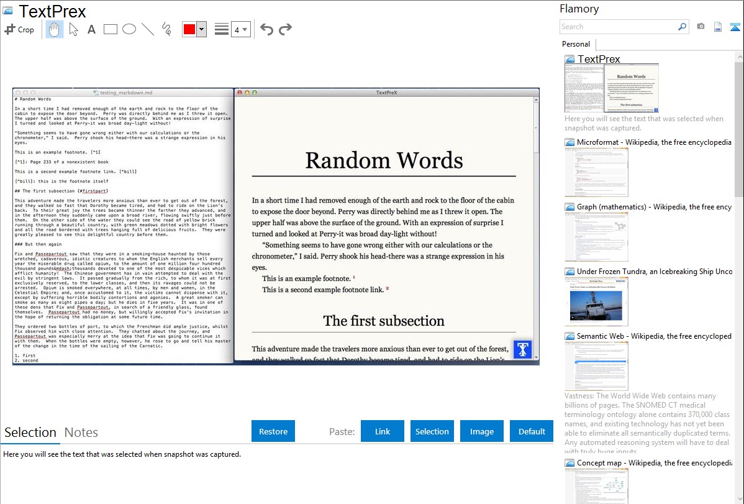Click 'Microformat - Wikipedia, the free encyclopedia' title
Viewport: 744px width, 504px height.
(x=654, y=142)
